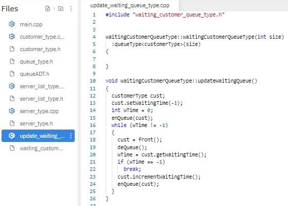This screenshot has width=288, height=206.
Task: Open server_type.cpp file
Action: click(39, 111)
